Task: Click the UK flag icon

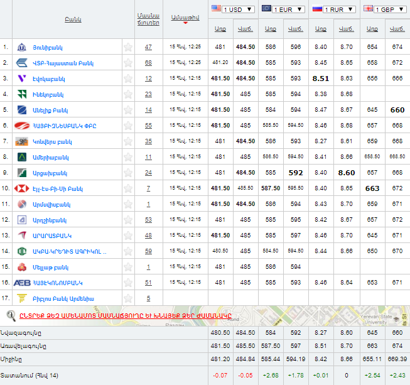Action: tap(368, 8)
